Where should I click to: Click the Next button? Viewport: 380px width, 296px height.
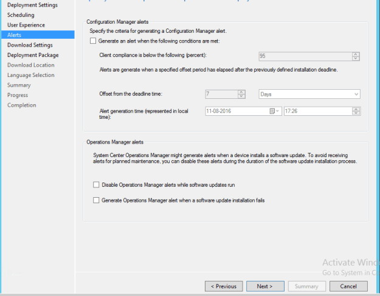tap(265, 286)
